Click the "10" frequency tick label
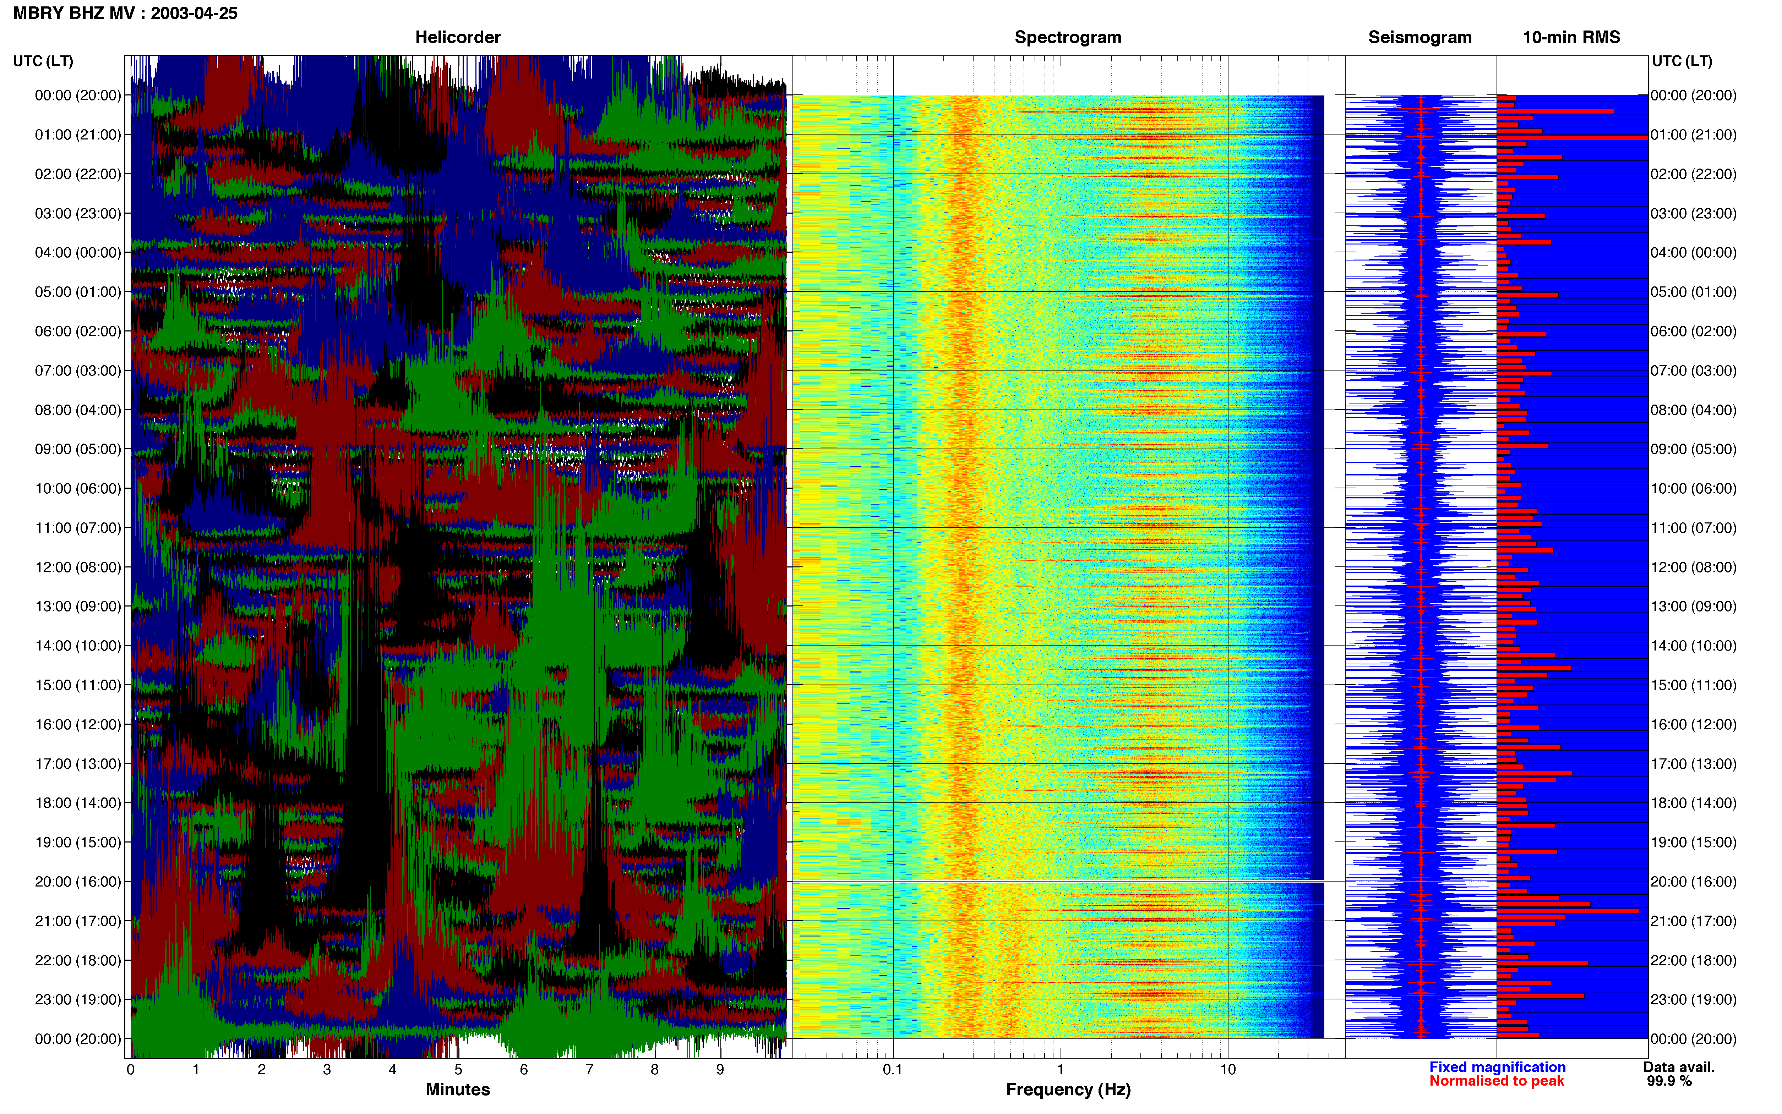 (1228, 1069)
